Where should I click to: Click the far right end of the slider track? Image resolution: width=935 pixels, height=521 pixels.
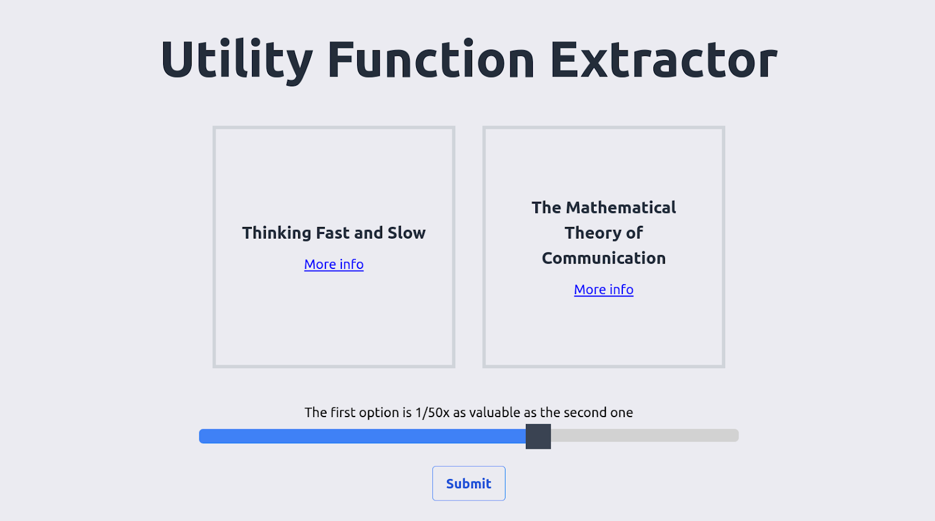point(736,436)
